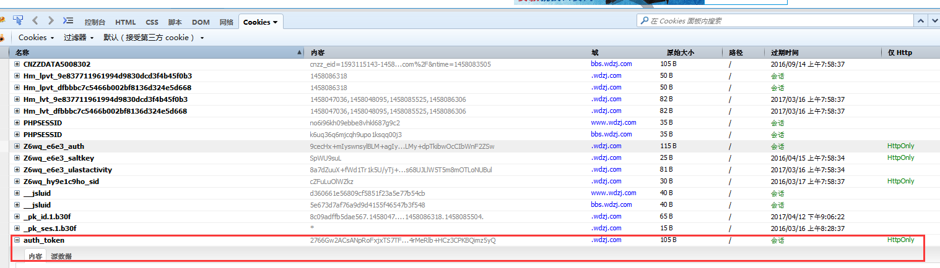This screenshot has width=940, height=268.
Task: Click the search previous up arrow
Action: [x=921, y=21]
